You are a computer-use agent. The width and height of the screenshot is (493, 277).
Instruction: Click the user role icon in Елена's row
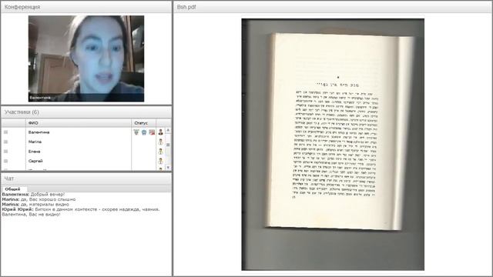pos(161,152)
